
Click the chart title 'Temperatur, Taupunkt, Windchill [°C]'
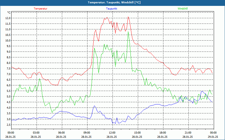pyautogui.click(x=114, y=3)
